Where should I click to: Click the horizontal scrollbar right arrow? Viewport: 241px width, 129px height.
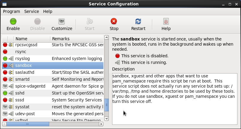coord(101,124)
